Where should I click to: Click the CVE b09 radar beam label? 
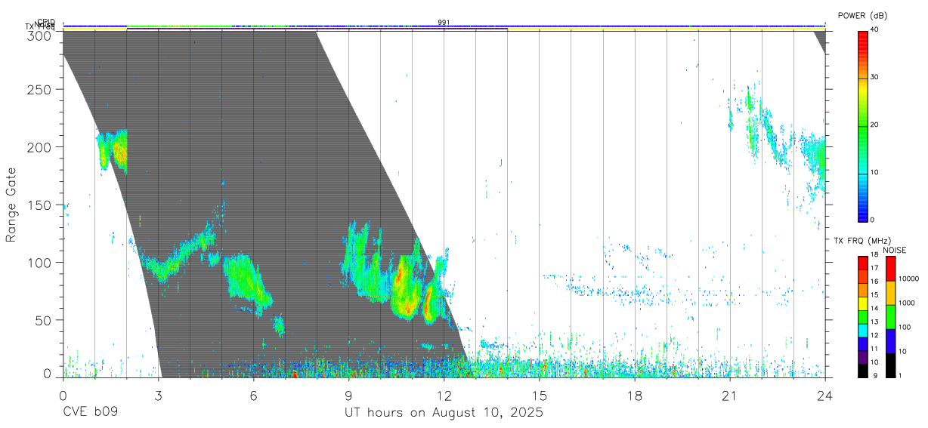tap(90, 413)
